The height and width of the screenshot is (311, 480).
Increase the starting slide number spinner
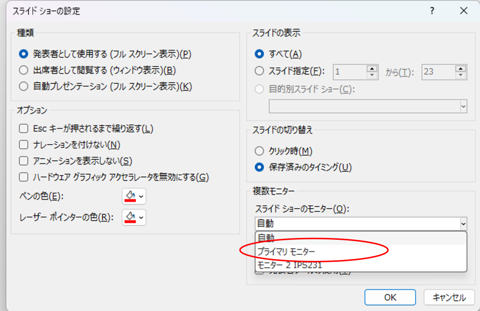click(x=372, y=68)
